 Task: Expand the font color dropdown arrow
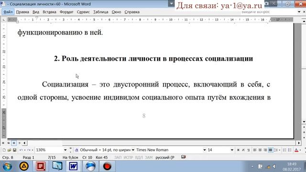tap(300, 150)
